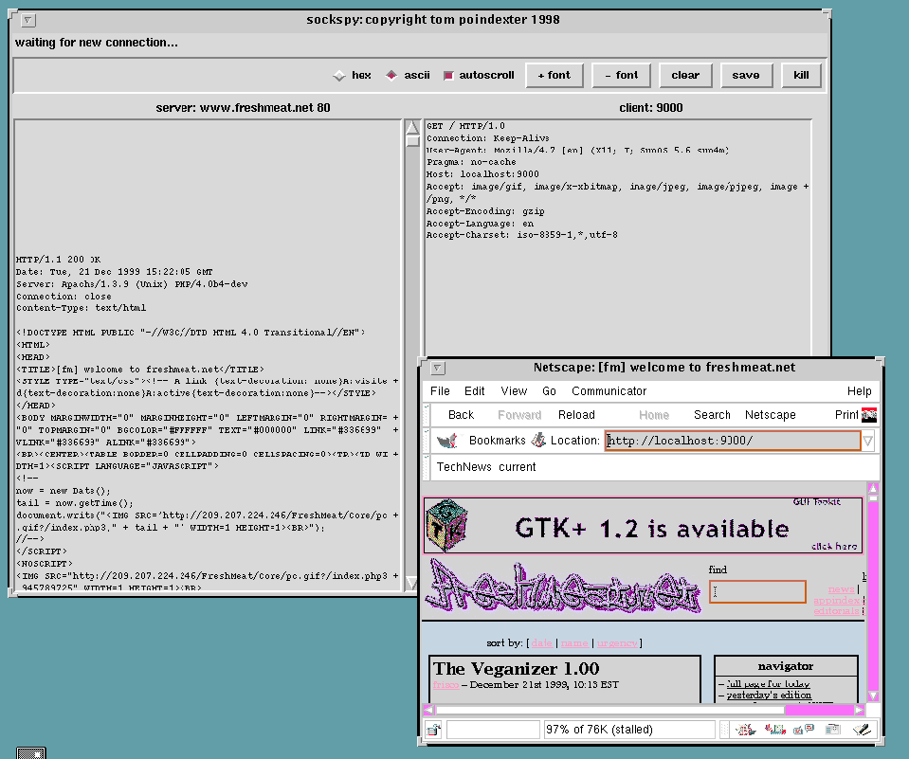This screenshot has width=909, height=759.
Task: Save the captured sockspy data
Action: point(746,75)
